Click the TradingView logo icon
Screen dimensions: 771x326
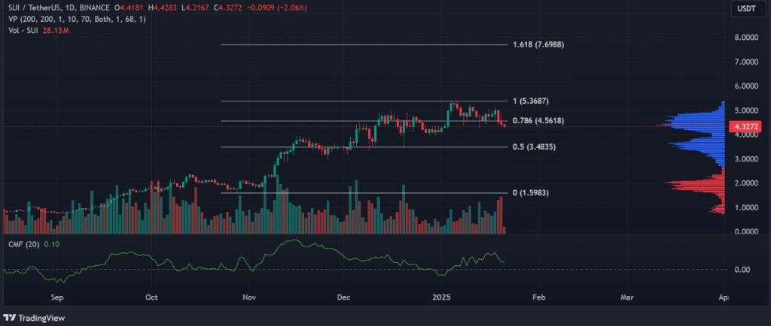pyautogui.click(x=13, y=315)
